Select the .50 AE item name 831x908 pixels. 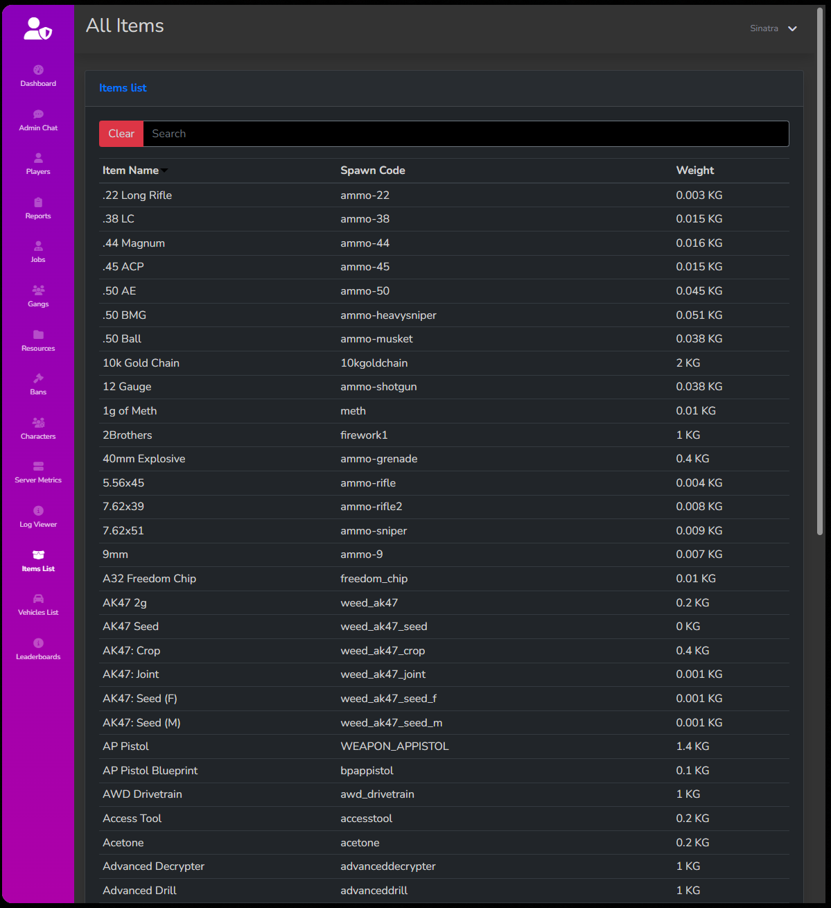click(119, 291)
